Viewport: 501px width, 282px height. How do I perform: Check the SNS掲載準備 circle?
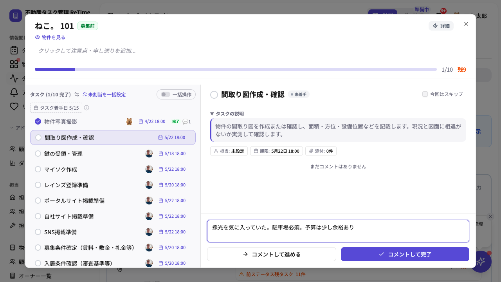[38, 232]
